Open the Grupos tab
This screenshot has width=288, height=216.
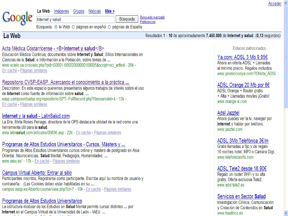[x=79, y=11]
